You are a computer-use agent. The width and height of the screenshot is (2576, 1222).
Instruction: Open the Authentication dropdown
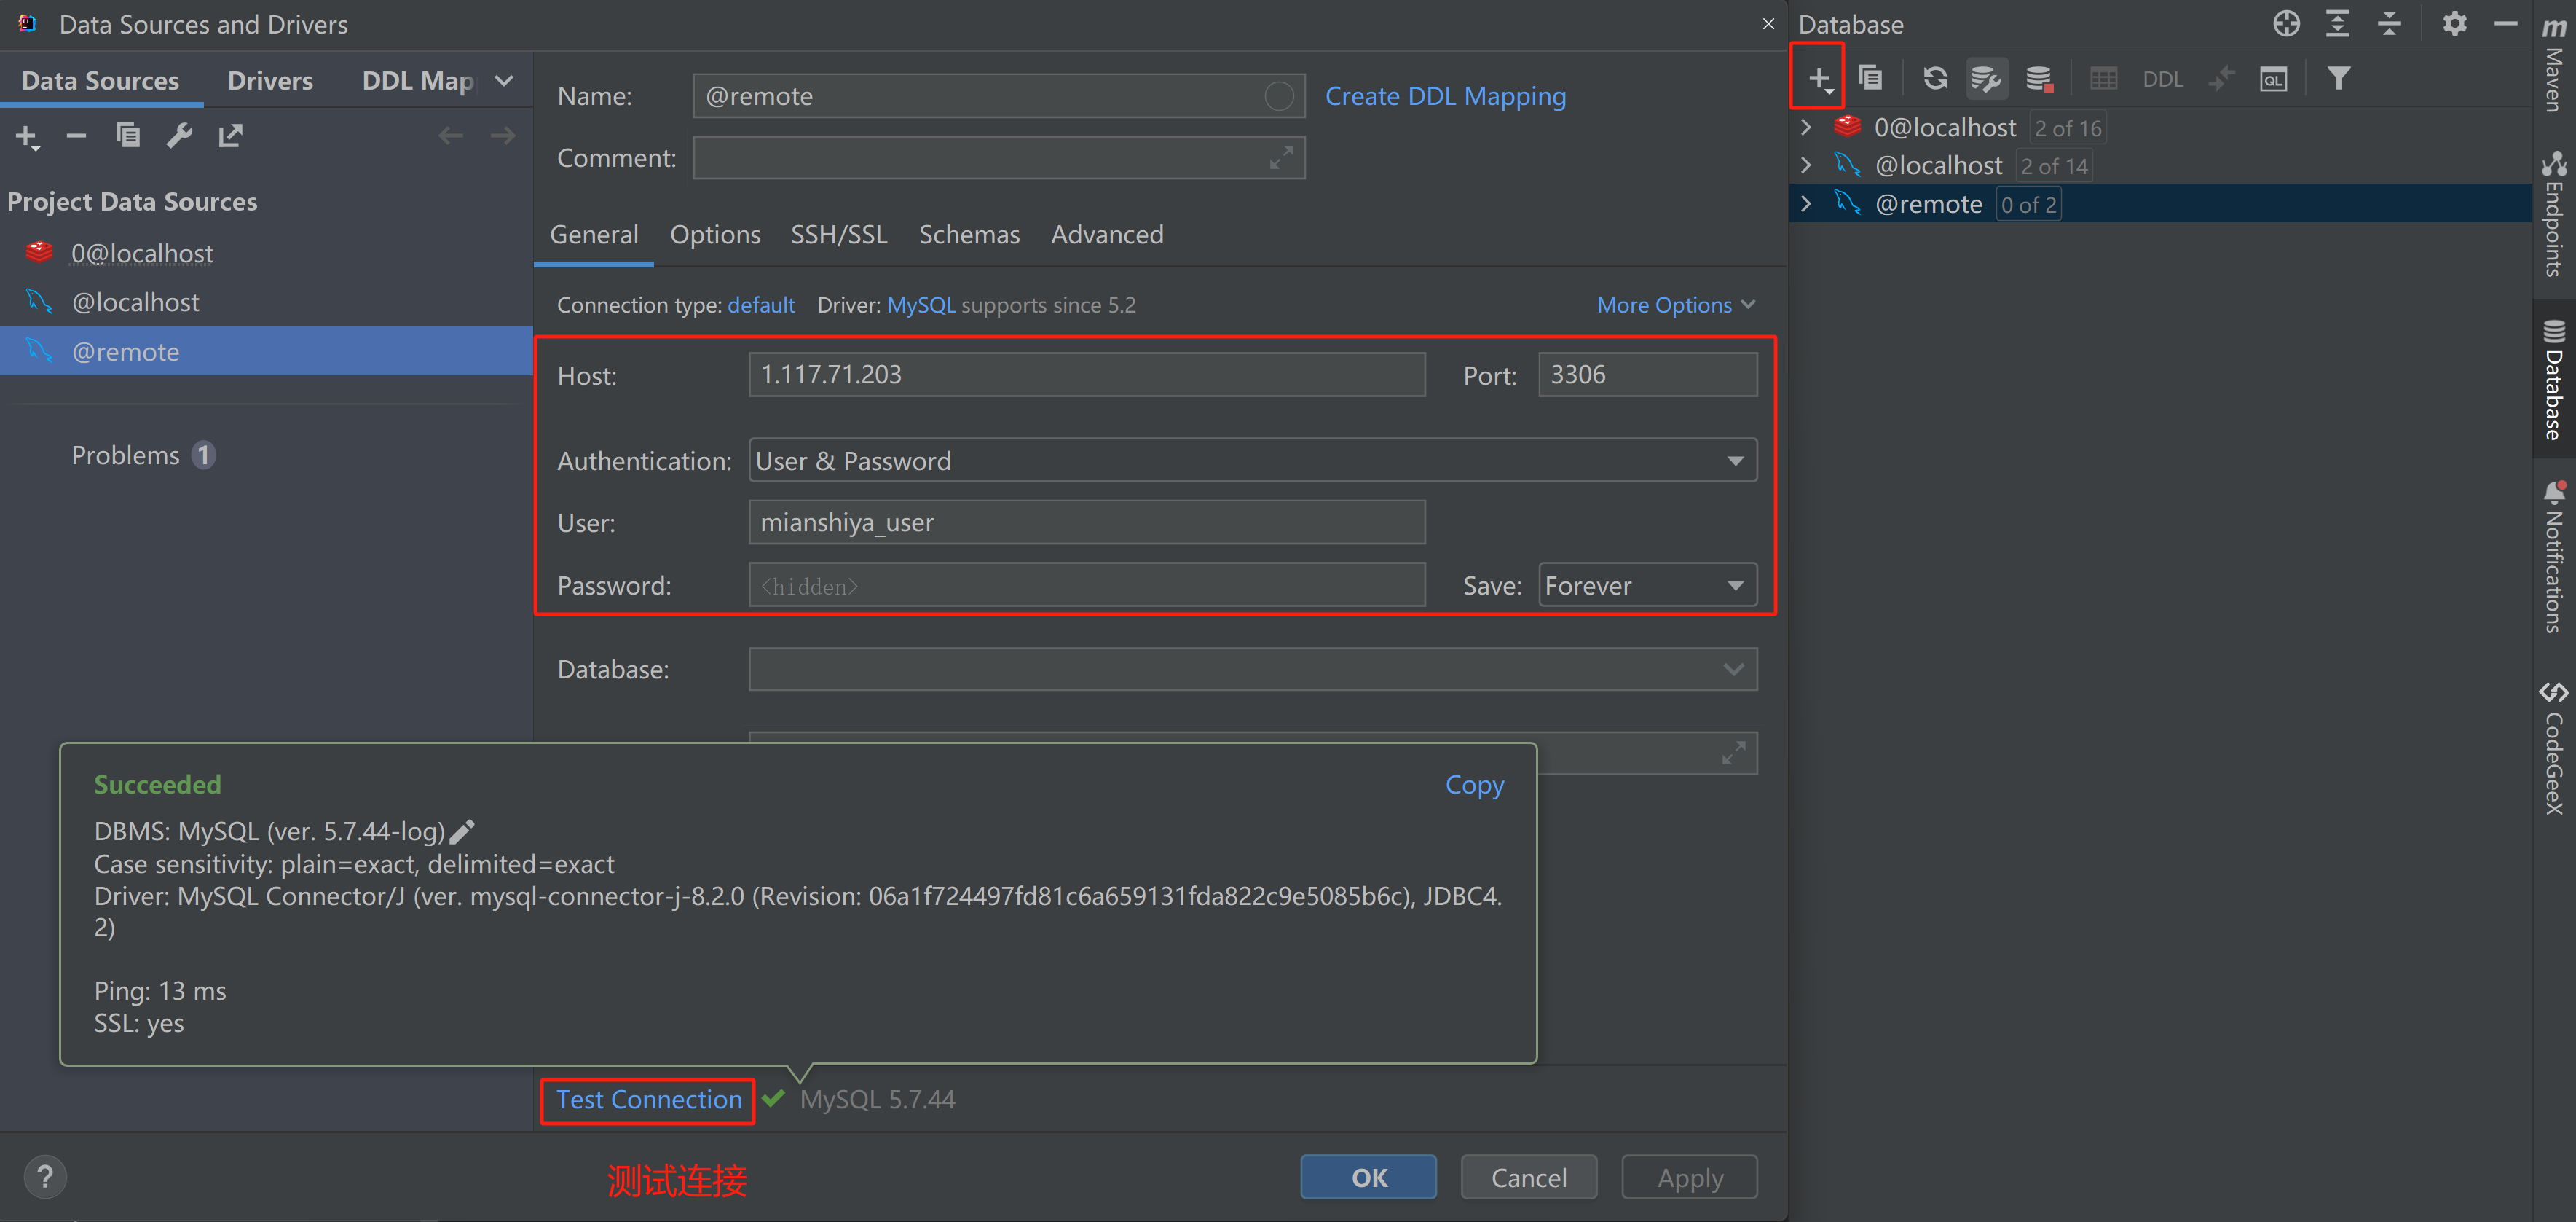(1251, 461)
